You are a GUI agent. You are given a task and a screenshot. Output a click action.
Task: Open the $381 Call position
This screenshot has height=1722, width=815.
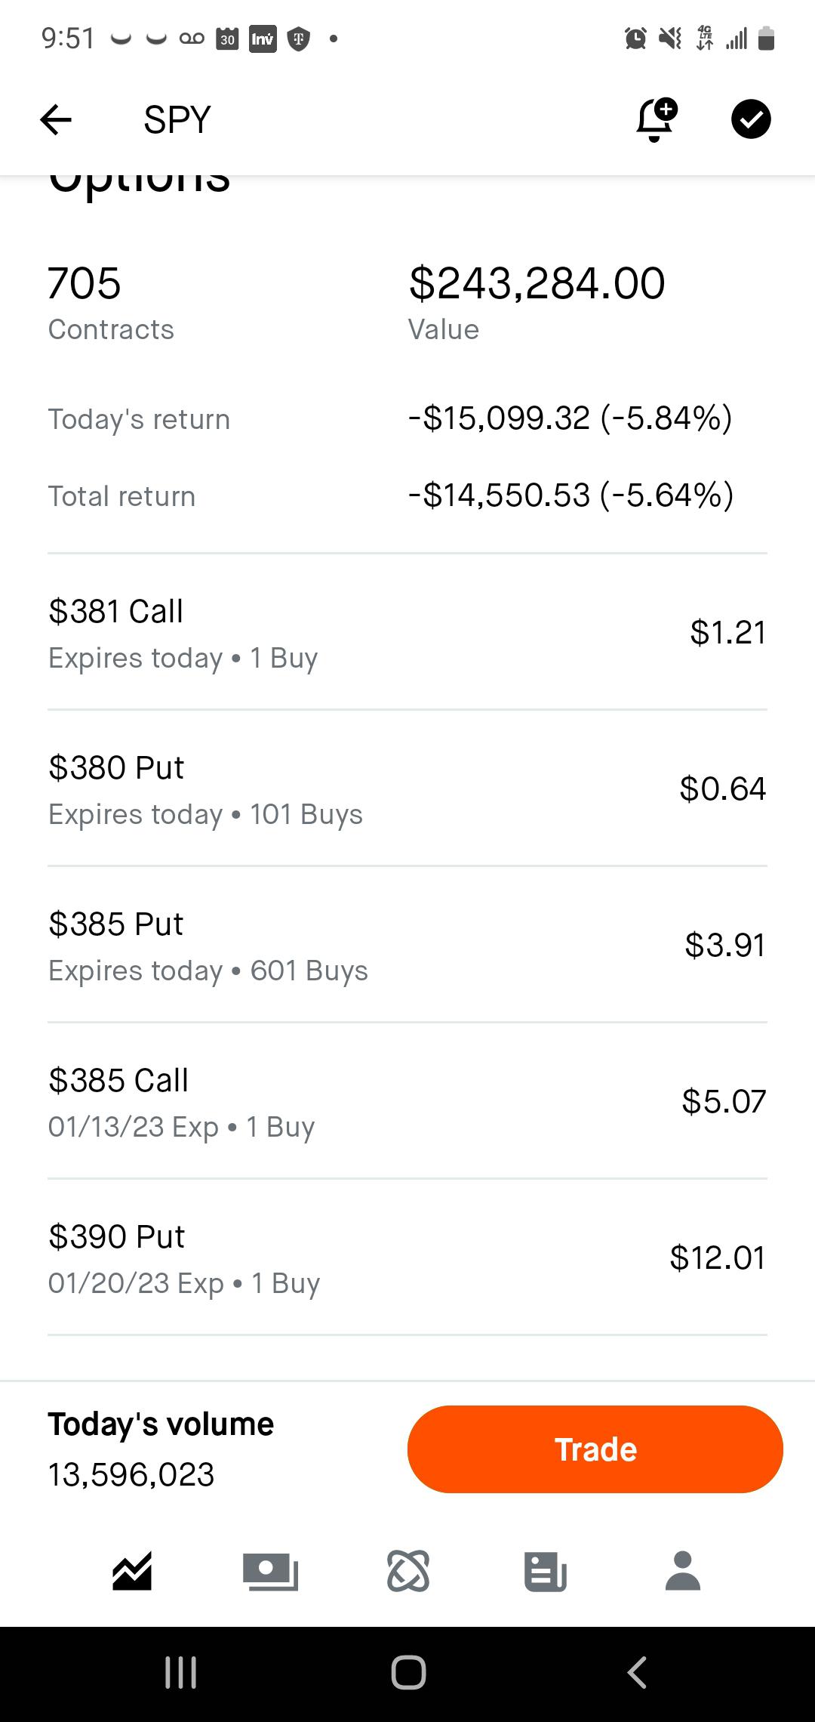point(407,633)
